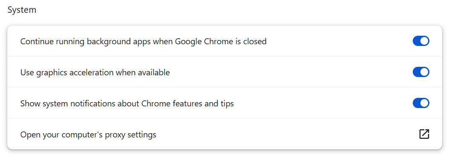Click empty area in background apps row
This screenshot has height=157, width=449.
(338, 41)
